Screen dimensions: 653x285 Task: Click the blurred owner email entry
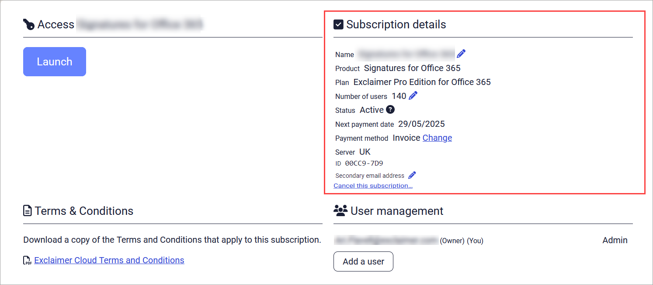click(x=386, y=240)
